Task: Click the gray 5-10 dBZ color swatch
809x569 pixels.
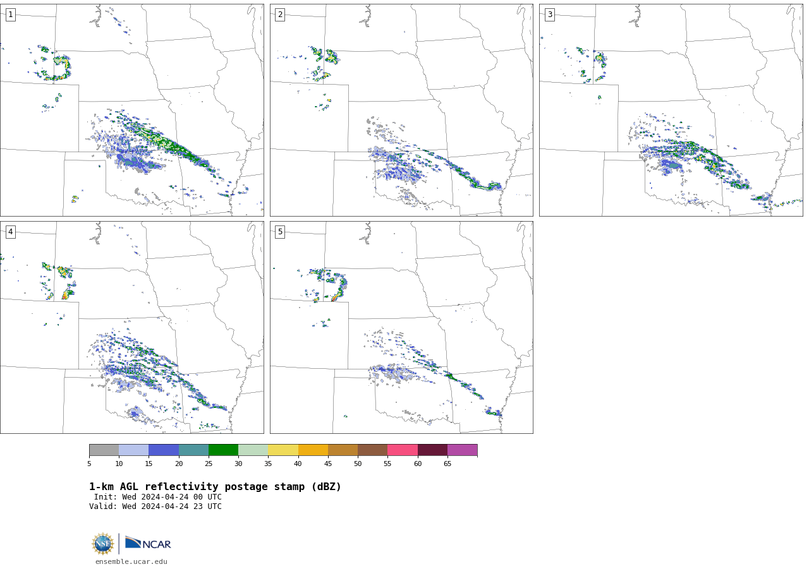Action: tap(104, 450)
